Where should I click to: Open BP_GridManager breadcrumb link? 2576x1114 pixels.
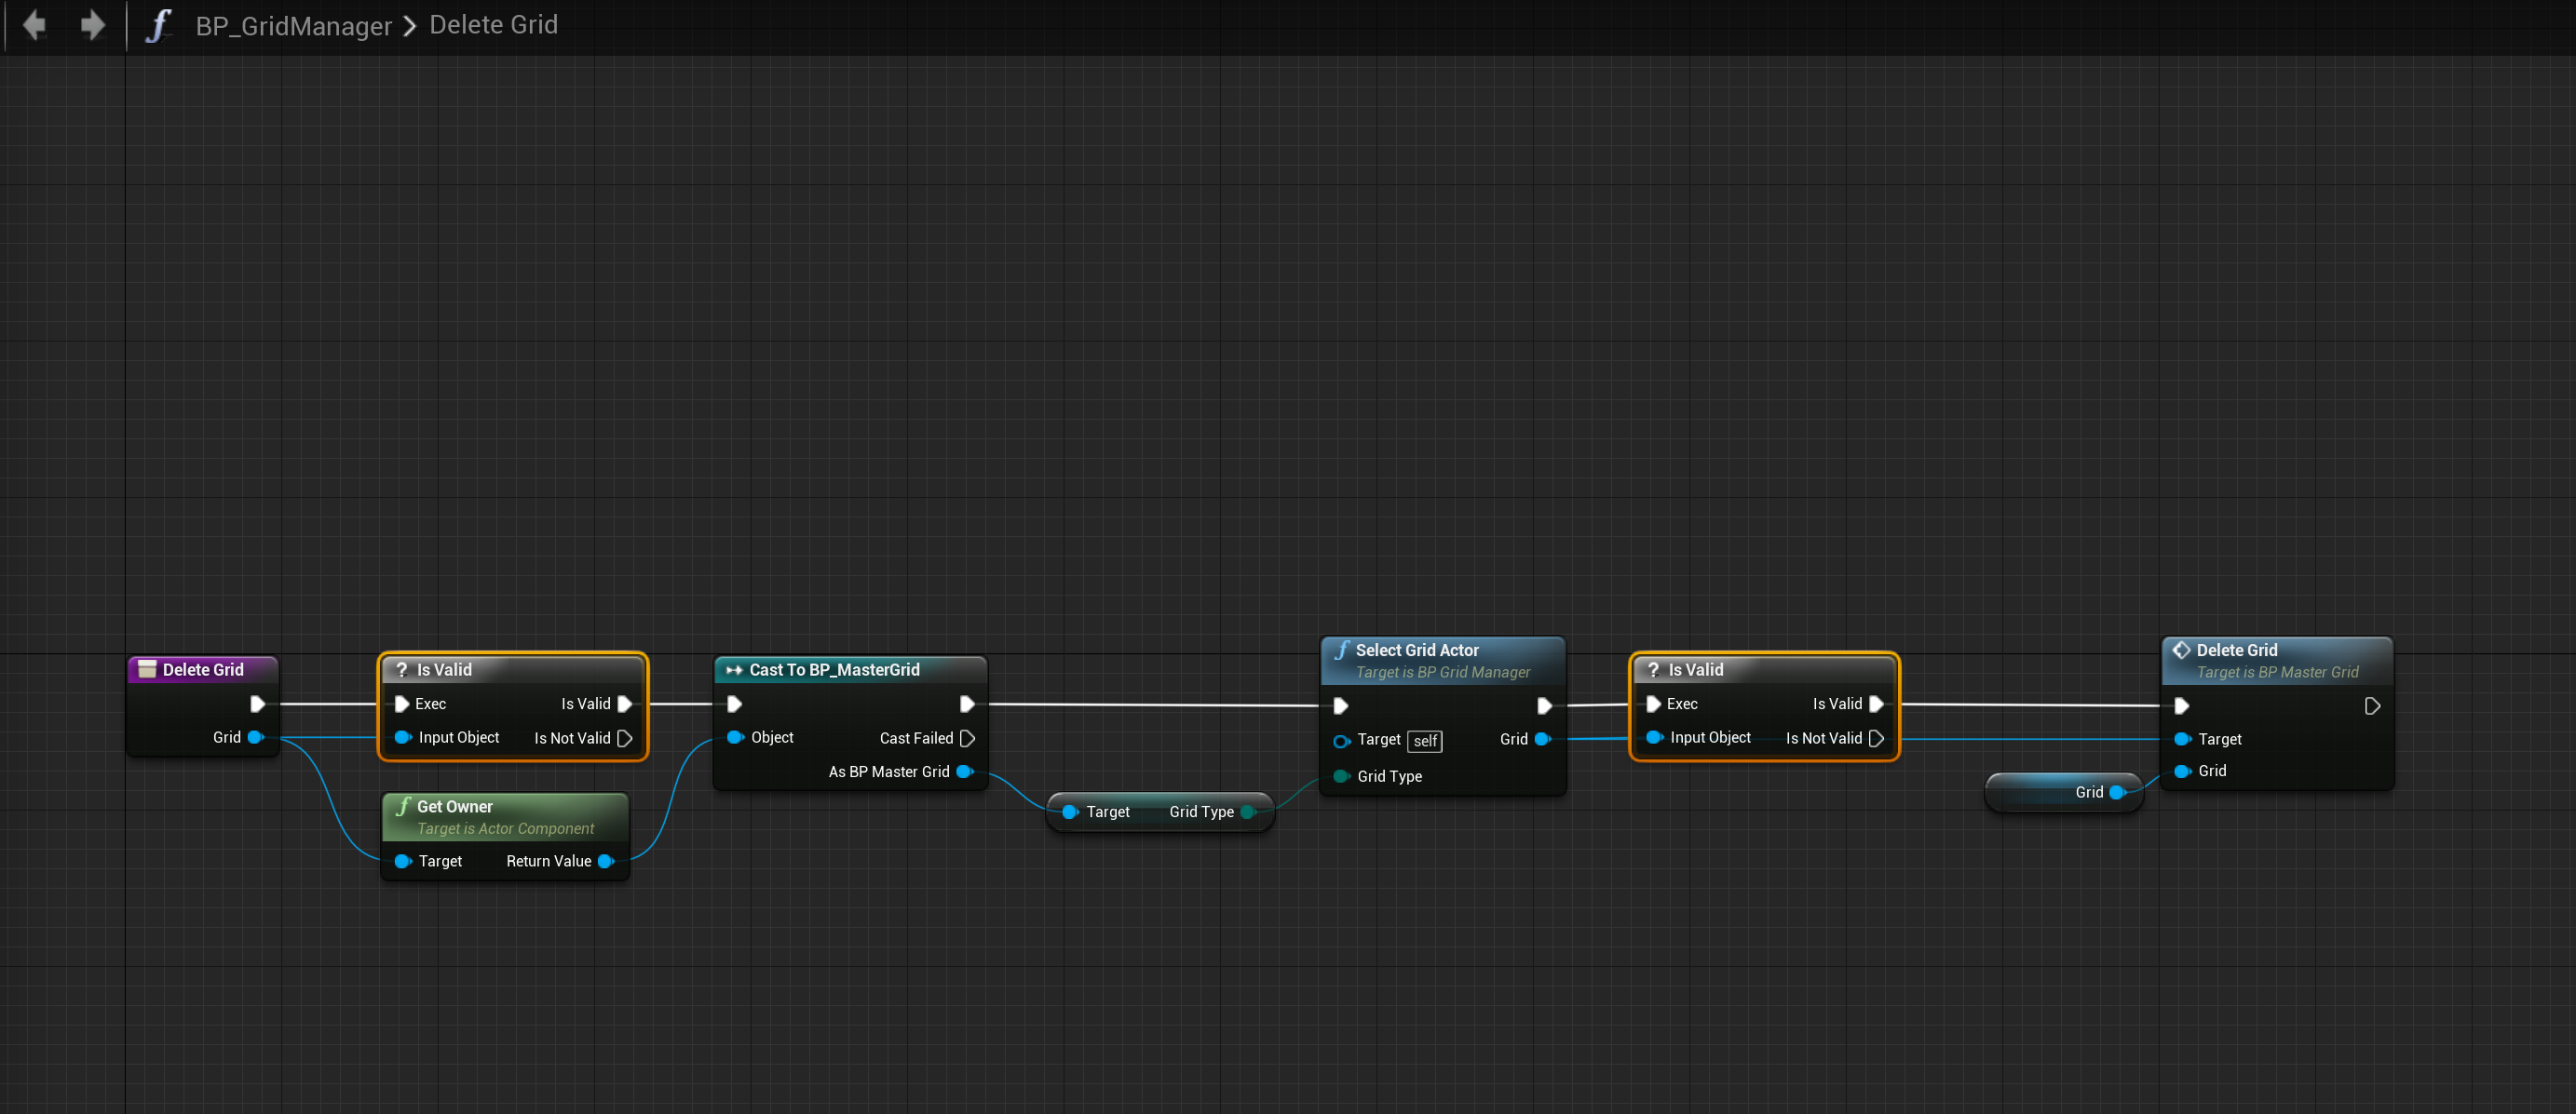click(x=293, y=25)
